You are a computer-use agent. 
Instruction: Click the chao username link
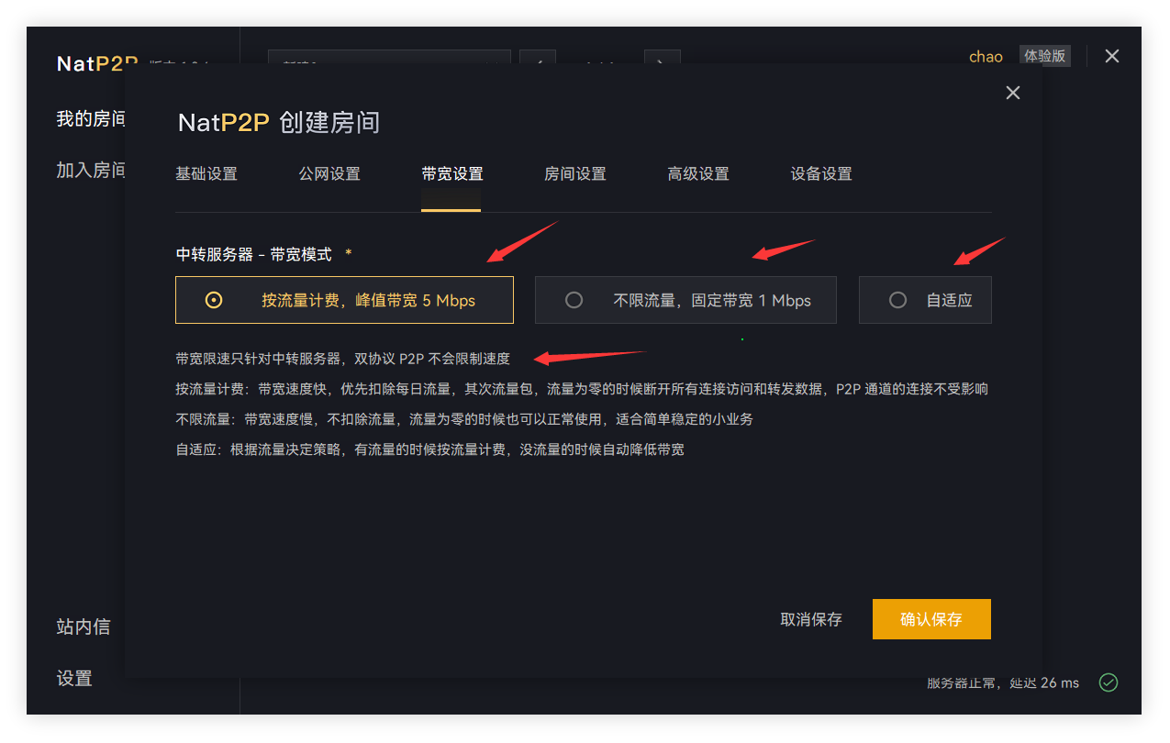point(986,56)
